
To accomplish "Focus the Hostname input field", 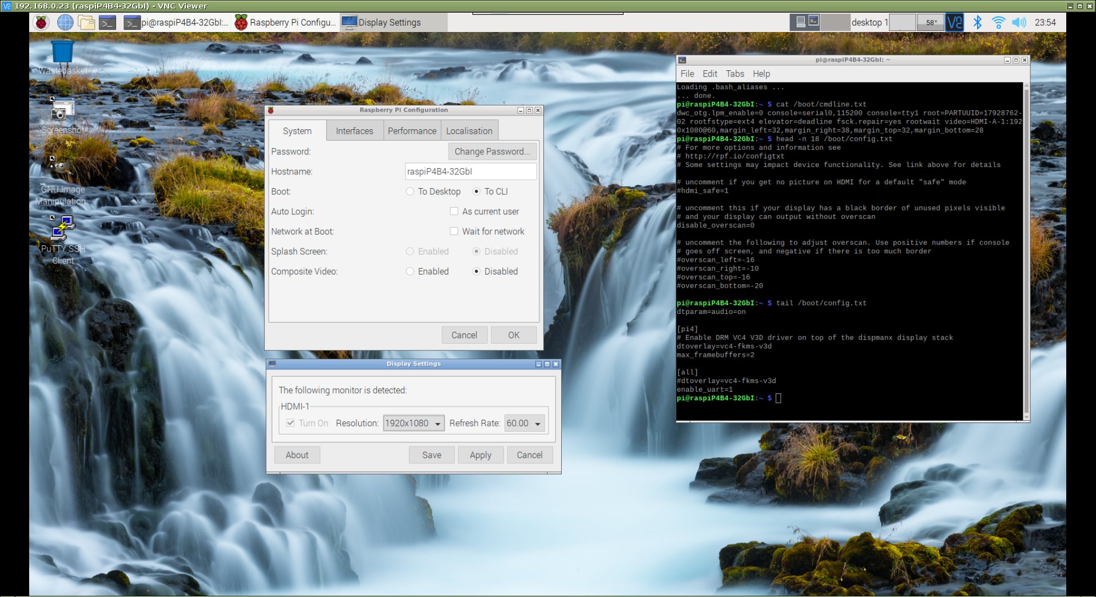I will pyautogui.click(x=471, y=172).
